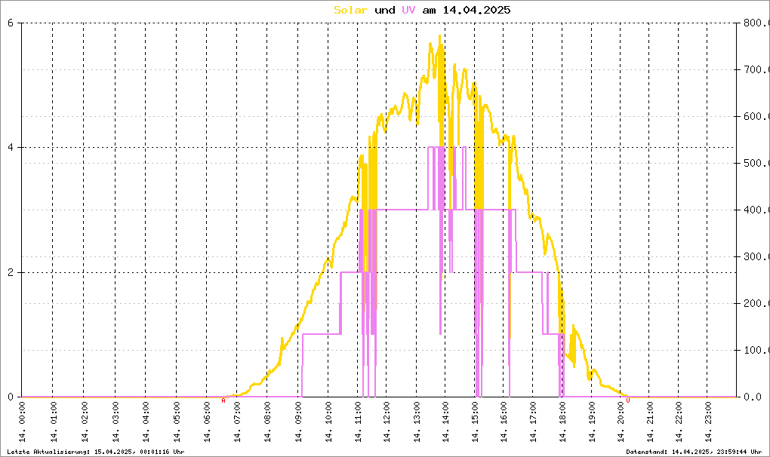Image resolution: width=770 pixels, height=457 pixels.
Task: Click the time label '14. 01:00'
Action: pos(54,422)
